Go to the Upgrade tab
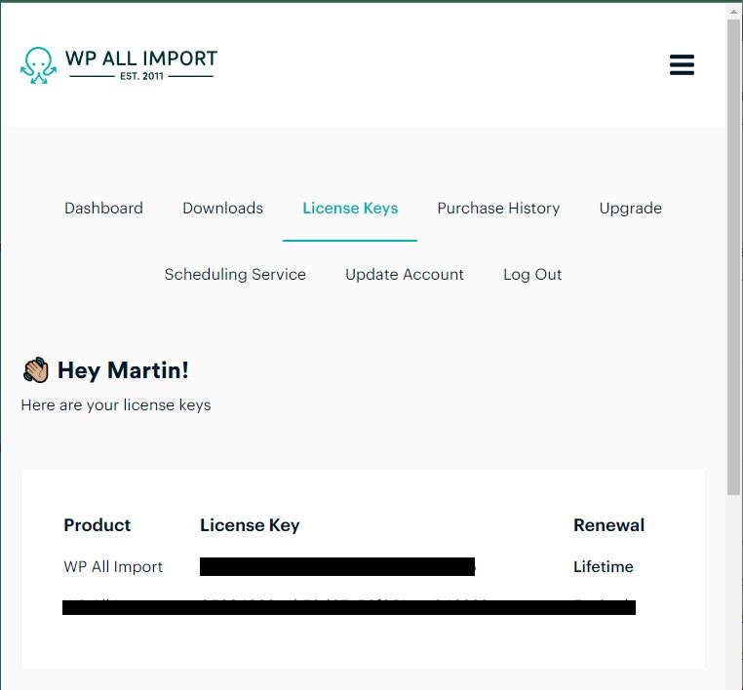 [630, 208]
